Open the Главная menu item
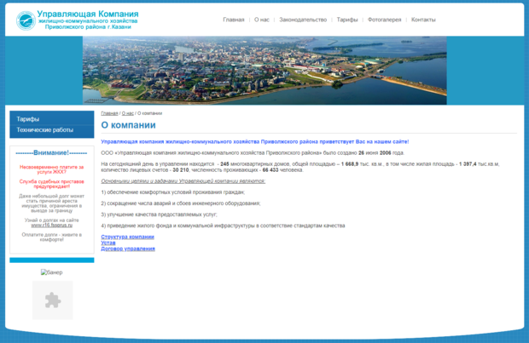This screenshot has height=343, width=529. click(233, 19)
